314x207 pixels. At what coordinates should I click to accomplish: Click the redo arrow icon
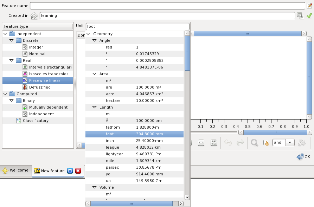coord(240,143)
